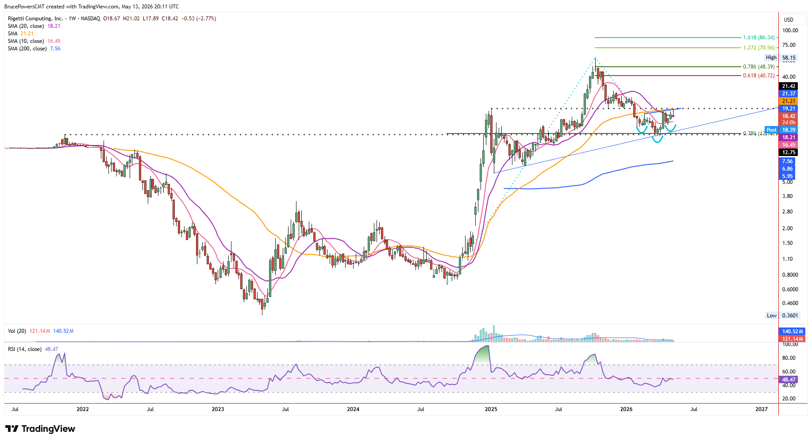Click the 75.00 price axis label
This screenshot has height=442, width=812.
click(x=789, y=45)
